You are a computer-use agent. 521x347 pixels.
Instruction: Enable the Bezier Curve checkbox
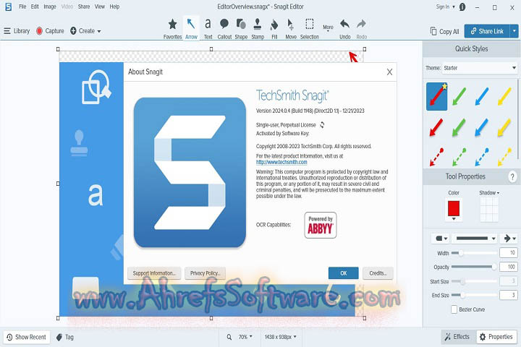point(453,309)
